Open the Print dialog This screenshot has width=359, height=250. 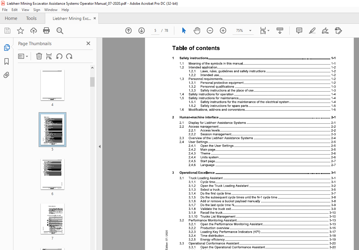(47, 31)
